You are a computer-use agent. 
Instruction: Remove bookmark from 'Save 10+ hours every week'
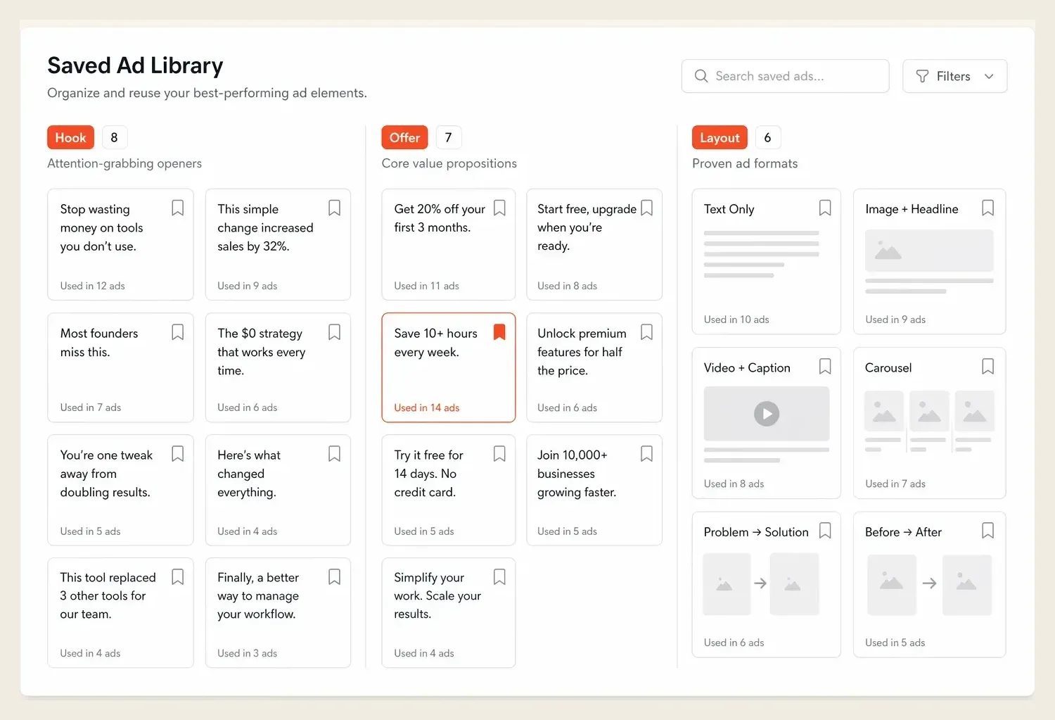pos(499,332)
